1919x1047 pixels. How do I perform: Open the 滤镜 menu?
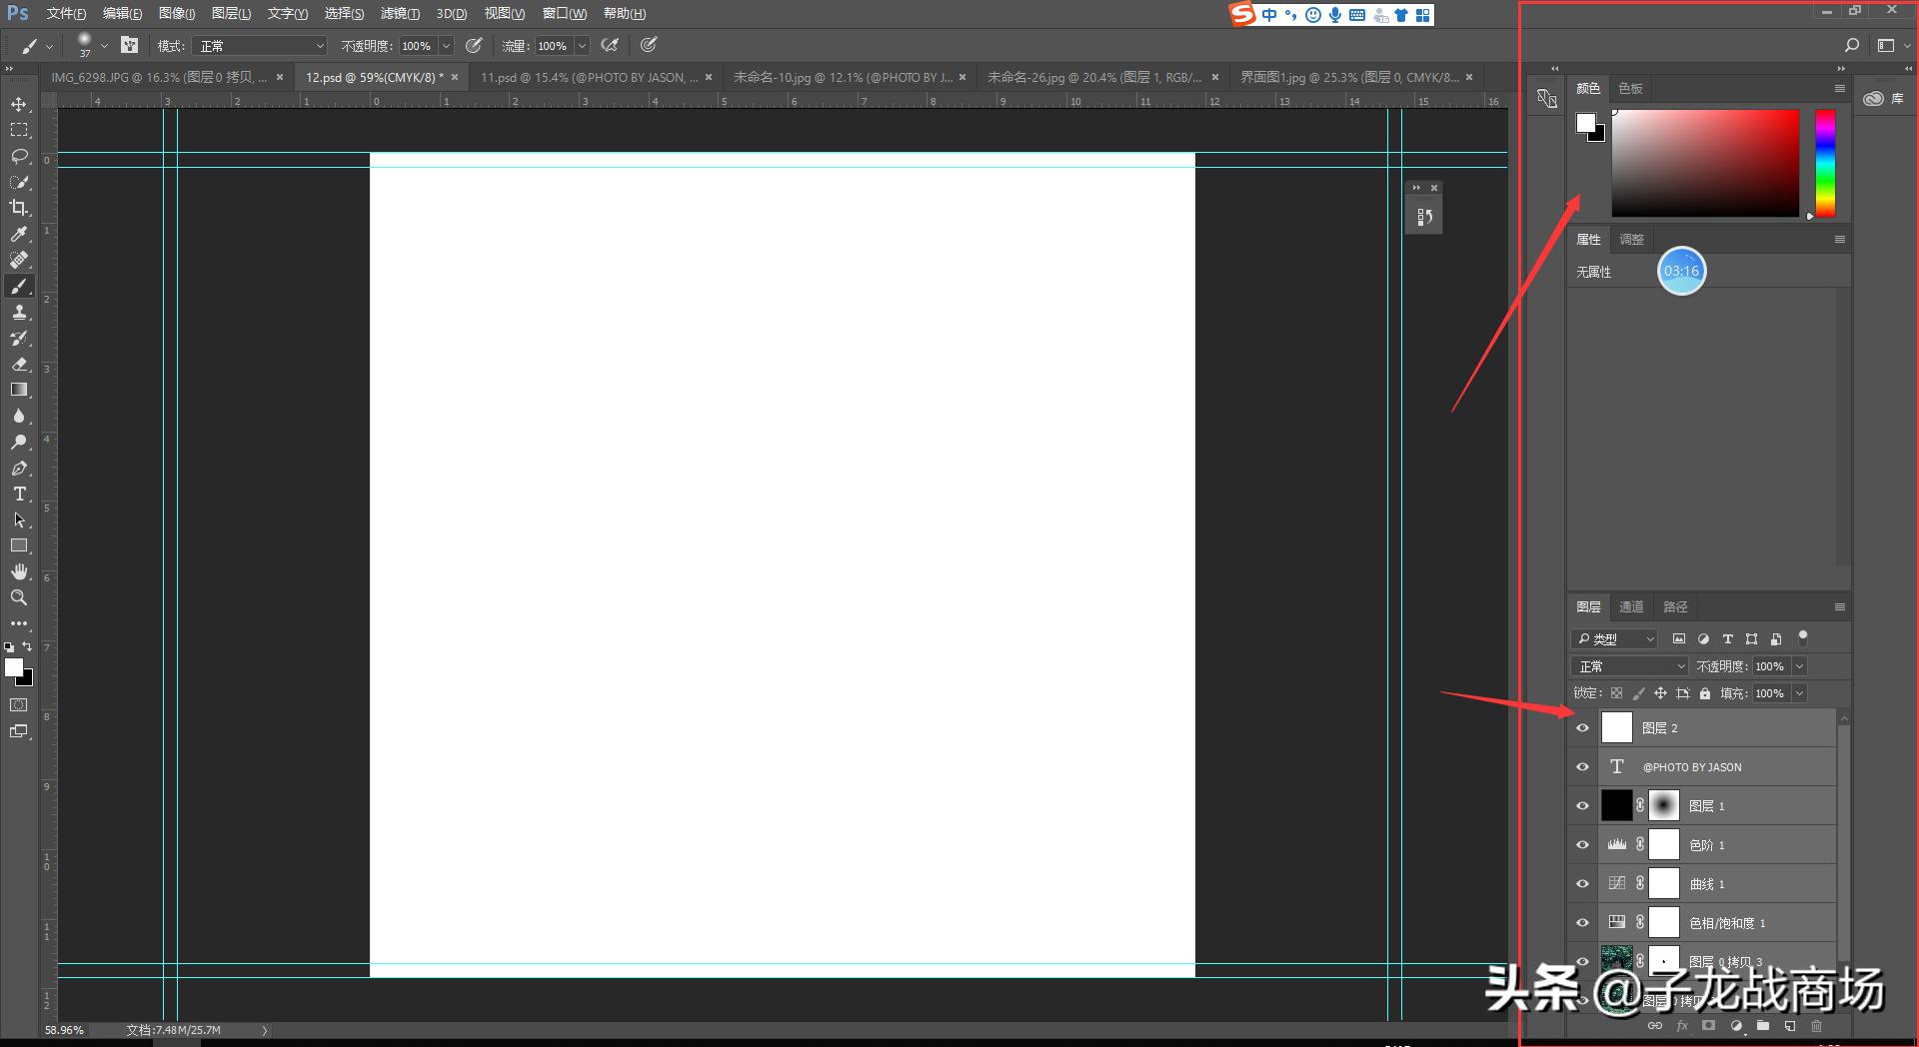pos(400,13)
